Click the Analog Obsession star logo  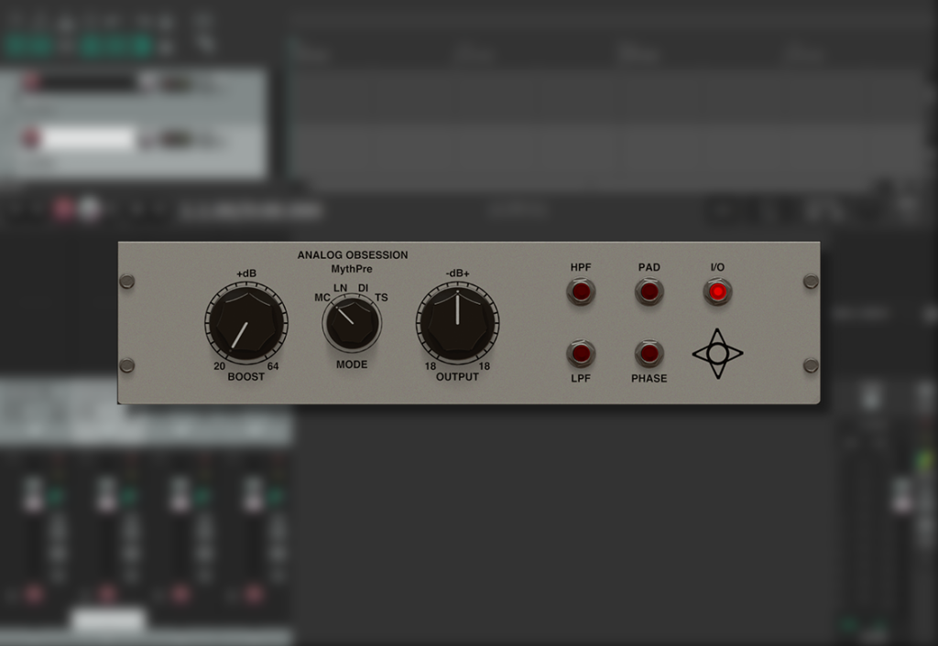pos(717,353)
